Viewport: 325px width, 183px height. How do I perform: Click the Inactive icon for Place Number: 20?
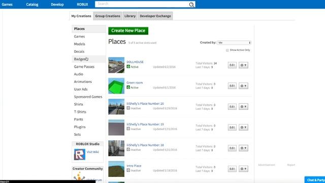(x=128, y=108)
